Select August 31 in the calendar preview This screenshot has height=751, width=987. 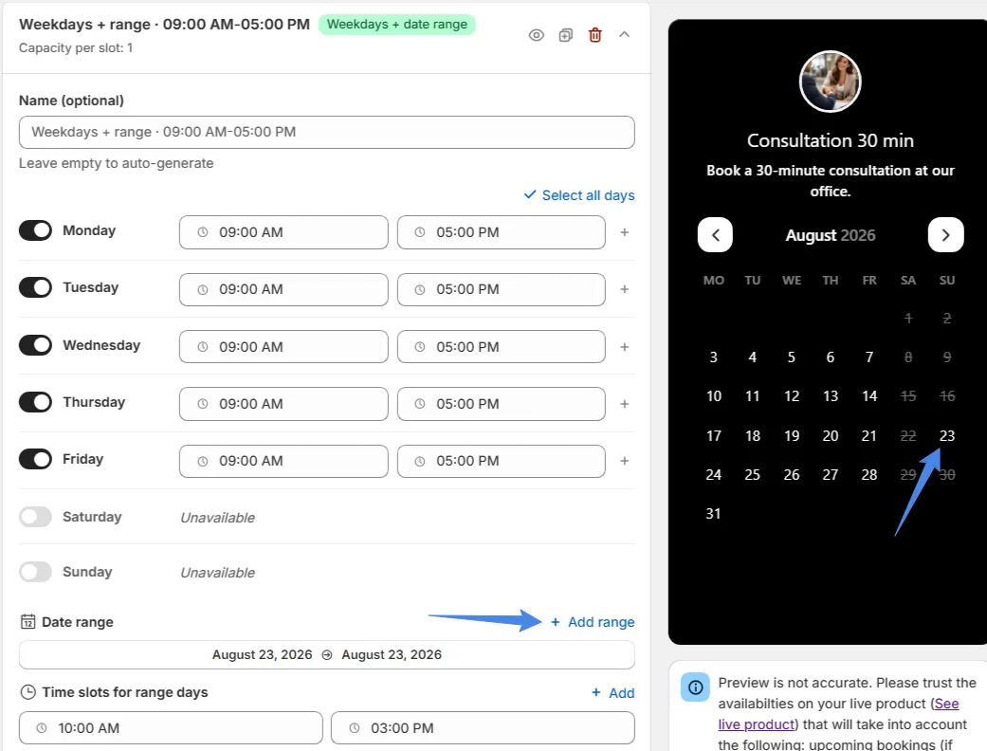click(713, 514)
